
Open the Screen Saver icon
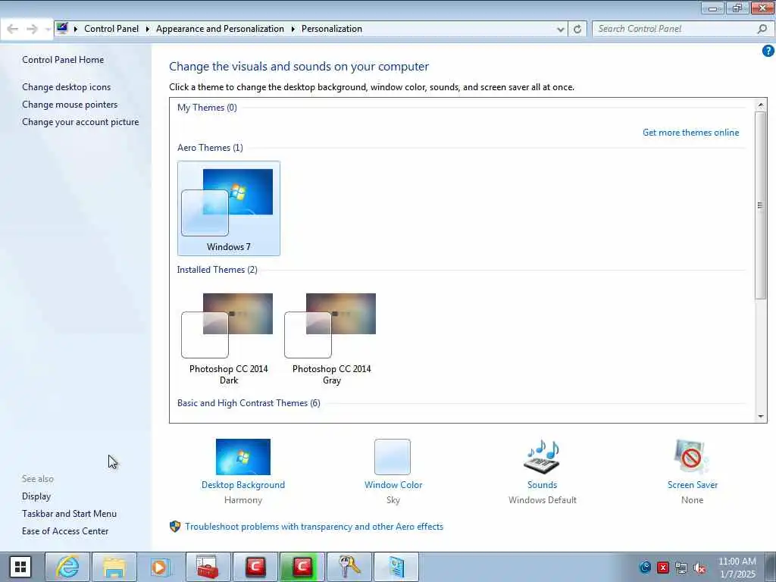(x=692, y=456)
